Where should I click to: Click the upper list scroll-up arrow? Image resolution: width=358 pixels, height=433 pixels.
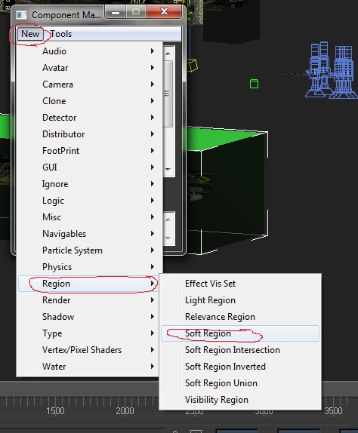pyautogui.click(x=168, y=54)
